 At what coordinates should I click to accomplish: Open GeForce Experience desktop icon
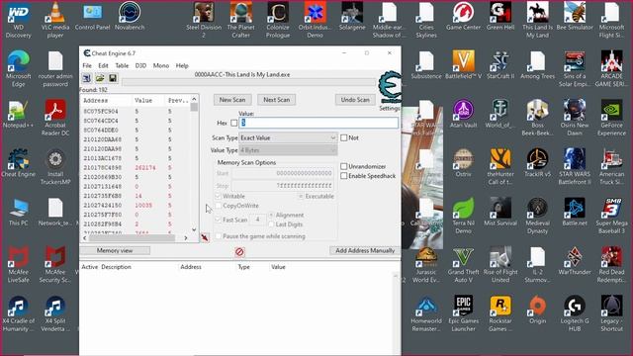coord(611,118)
